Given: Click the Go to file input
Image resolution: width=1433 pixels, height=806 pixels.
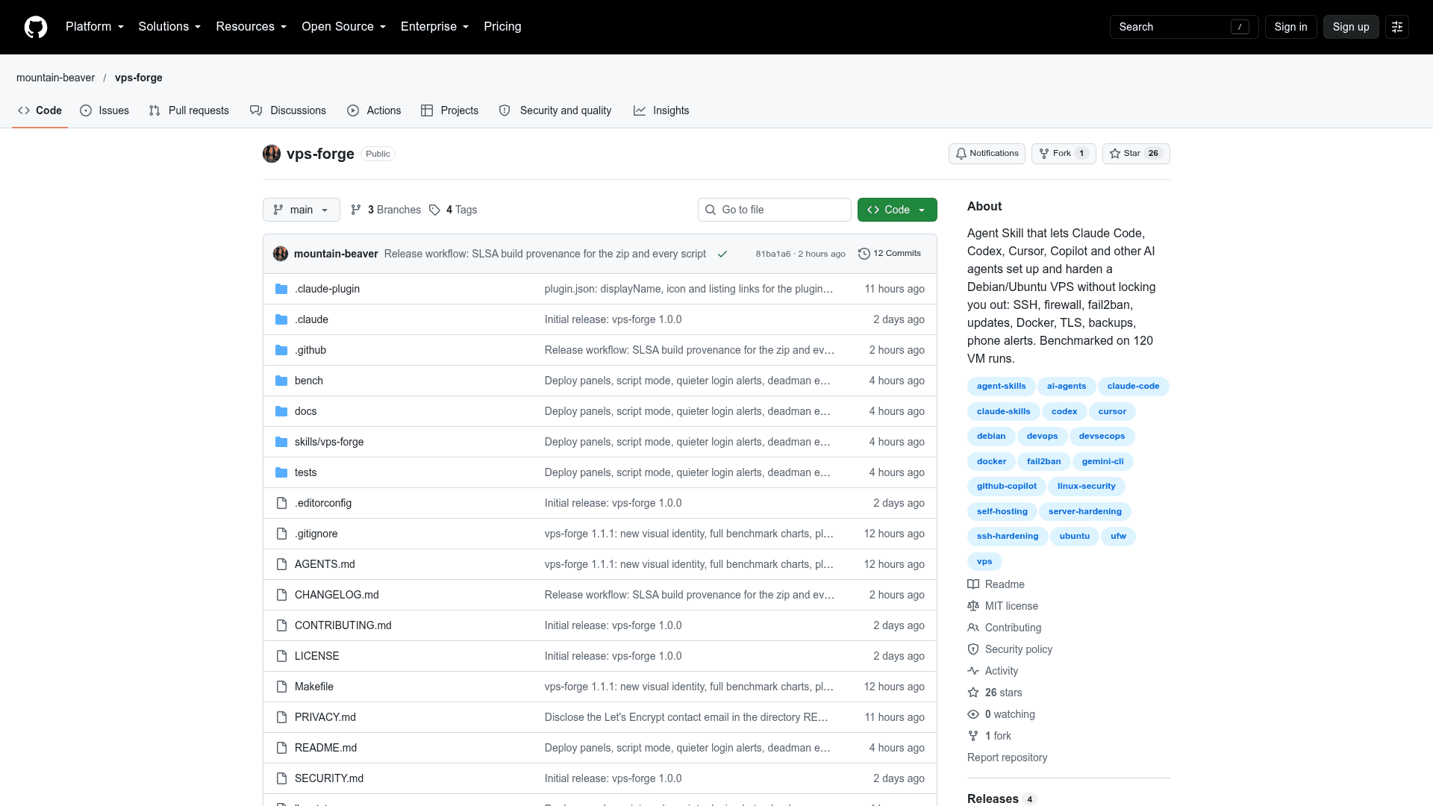Looking at the screenshot, I should coord(775,210).
